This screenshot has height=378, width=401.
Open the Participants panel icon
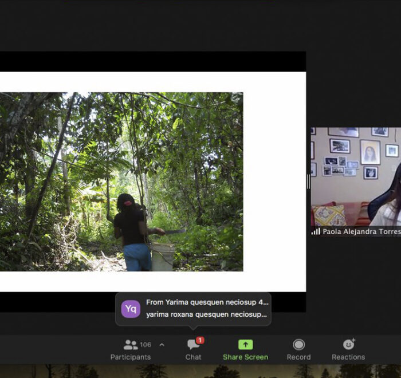tap(131, 345)
